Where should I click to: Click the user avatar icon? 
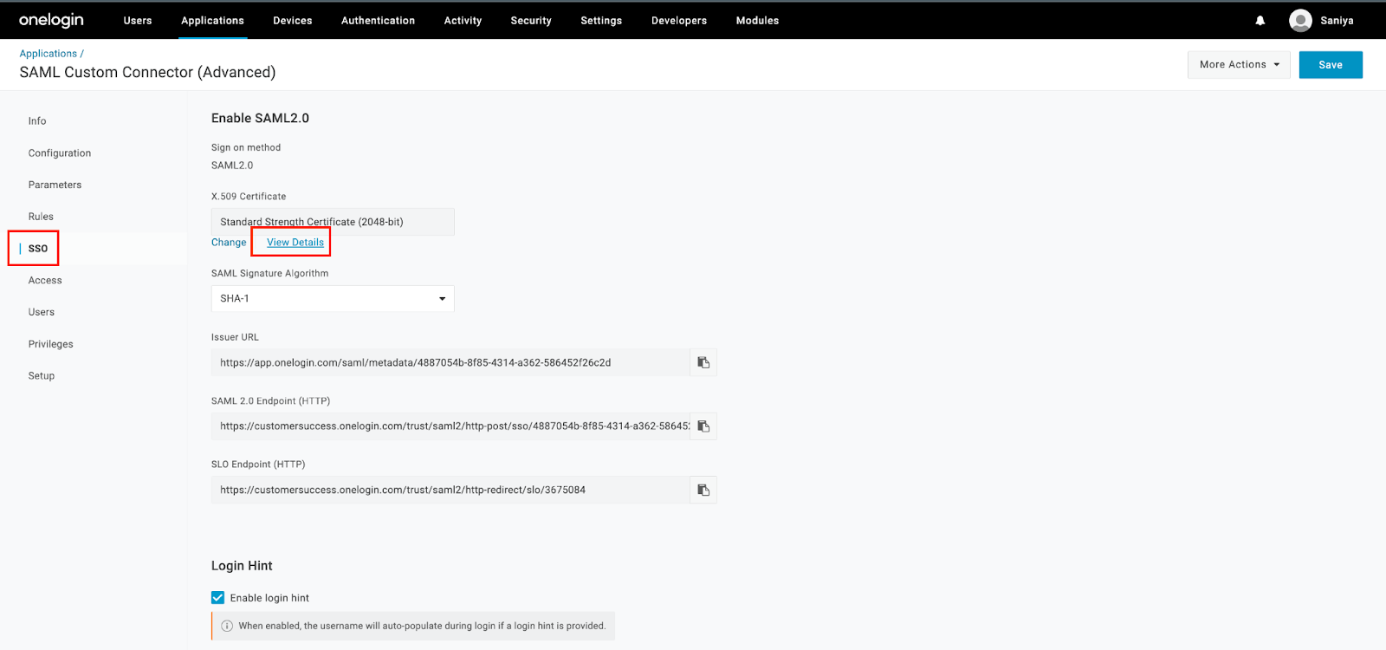click(1300, 21)
